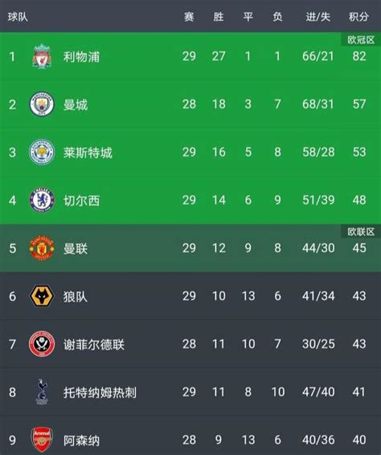Viewport: 381px width, 455px height.
Task: Click the Liverpool club crest
Action: point(42,56)
